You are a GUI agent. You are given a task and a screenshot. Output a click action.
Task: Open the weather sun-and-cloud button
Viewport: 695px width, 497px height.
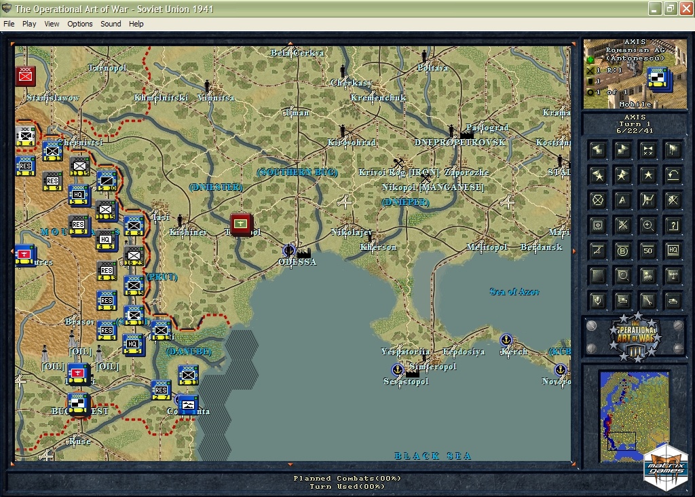(647, 276)
